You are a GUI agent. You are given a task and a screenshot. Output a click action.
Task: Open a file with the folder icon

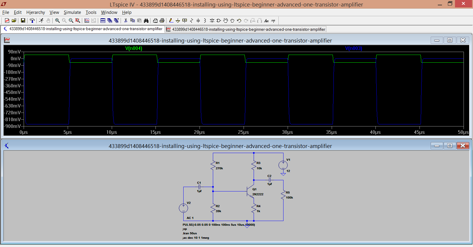[14, 20]
